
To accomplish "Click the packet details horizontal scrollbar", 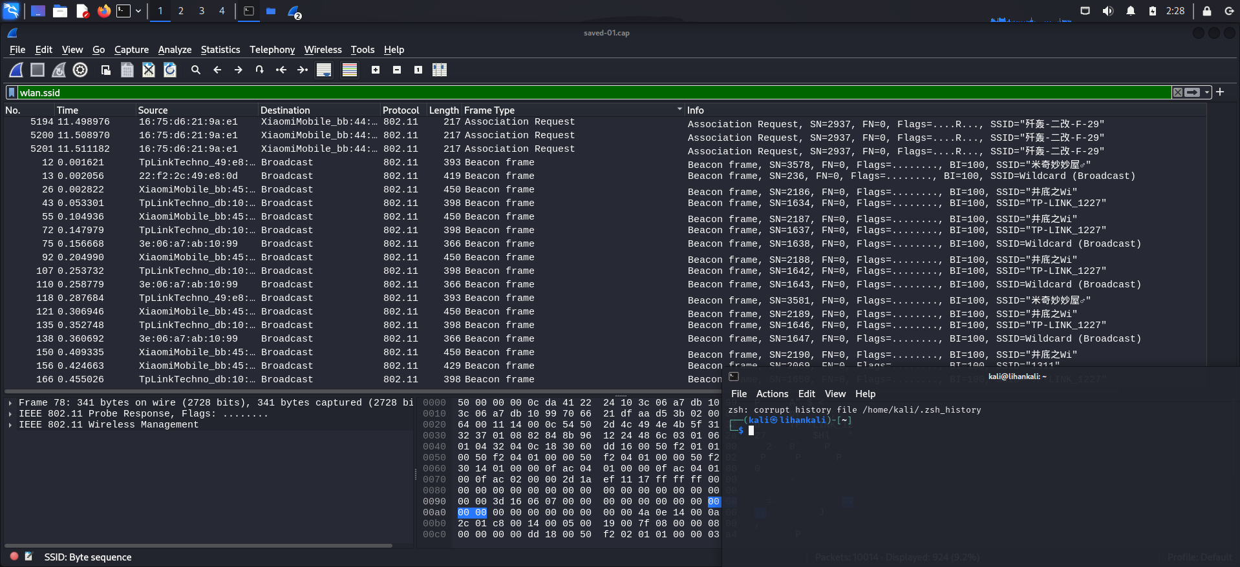I will [x=199, y=546].
